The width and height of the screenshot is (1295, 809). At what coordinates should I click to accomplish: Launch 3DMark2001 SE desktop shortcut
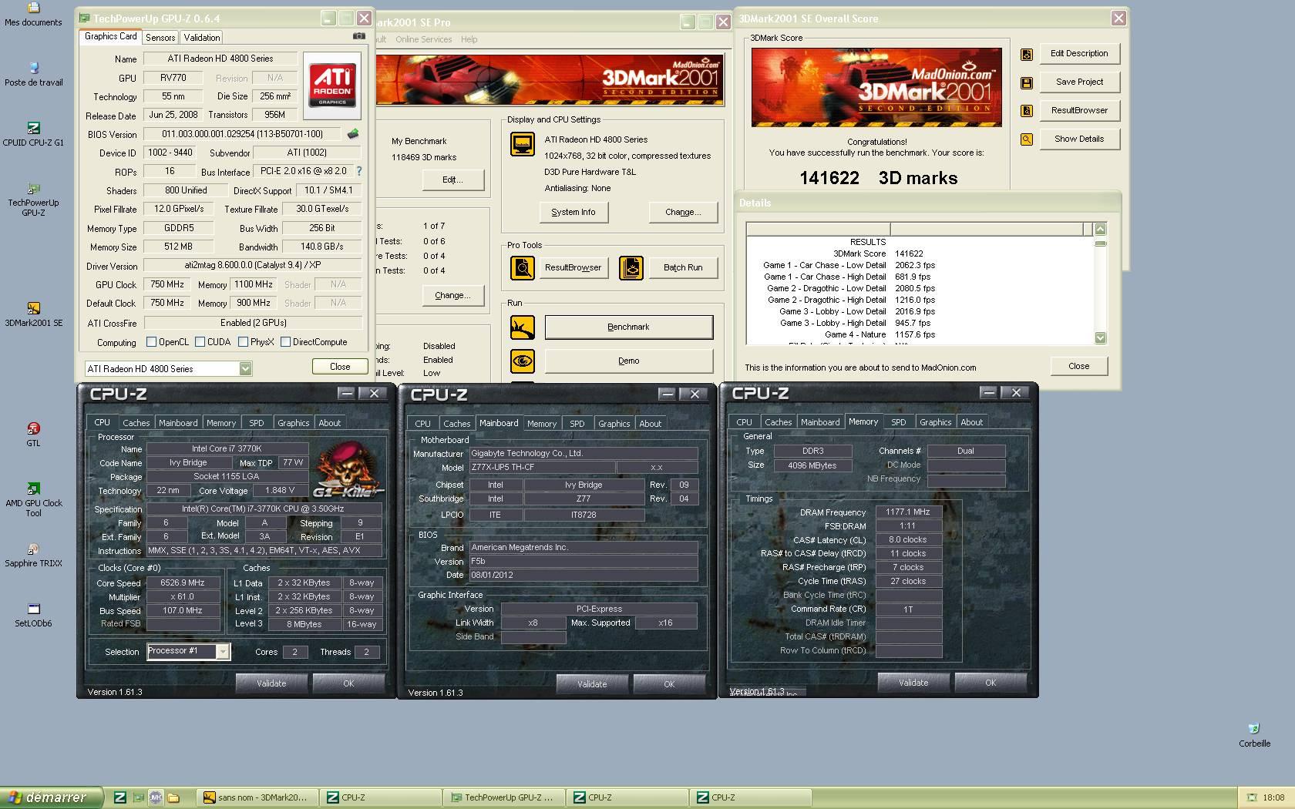pos(33,308)
